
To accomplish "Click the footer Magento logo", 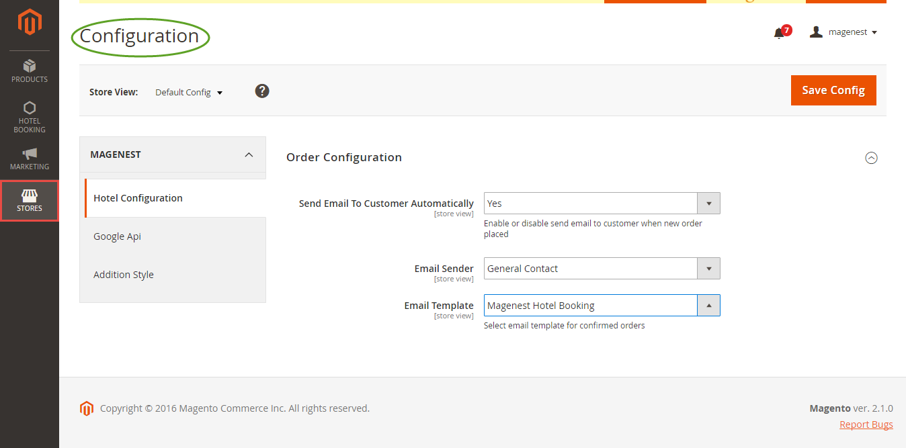I will [x=86, y=408].
